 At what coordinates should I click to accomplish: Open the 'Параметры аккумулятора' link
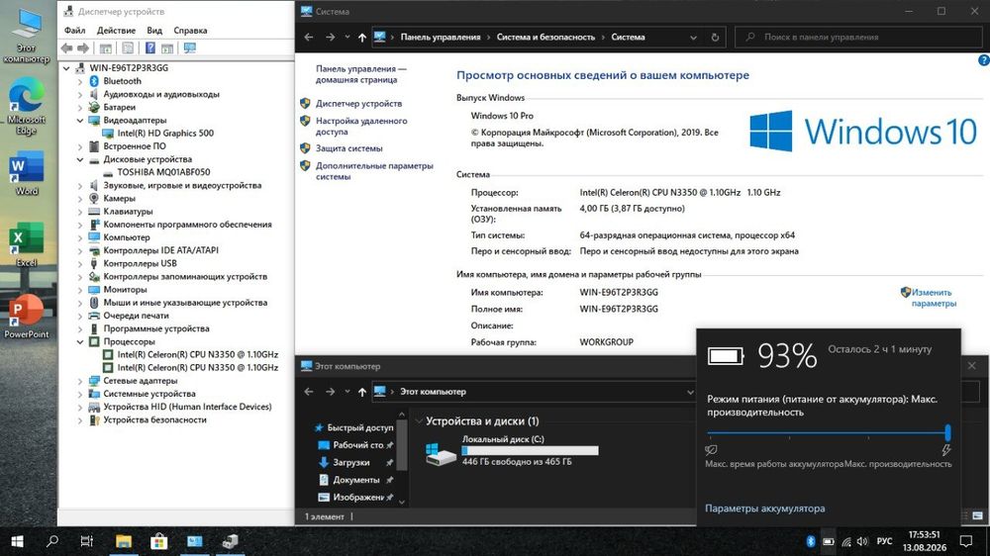click(x=764, y=509)
